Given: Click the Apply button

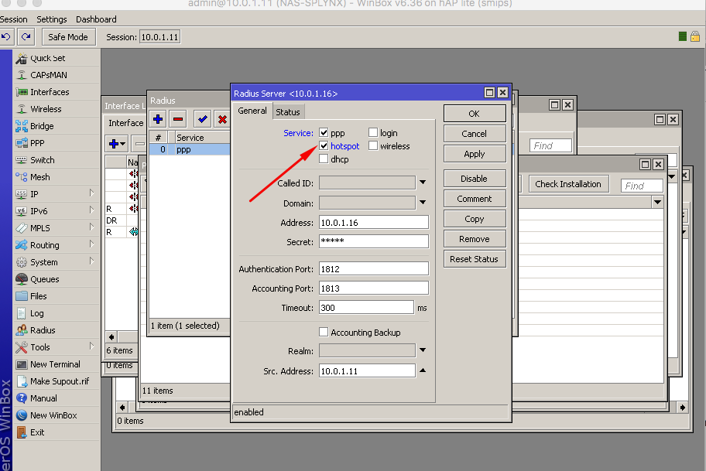Looking at the screenshot, I should pos(475,154).
